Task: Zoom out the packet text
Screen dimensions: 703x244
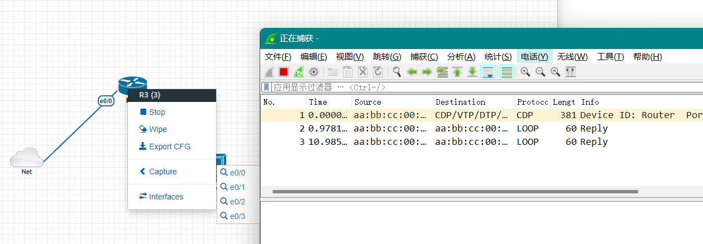Action: pyautogui.click(x=541, y=72)
